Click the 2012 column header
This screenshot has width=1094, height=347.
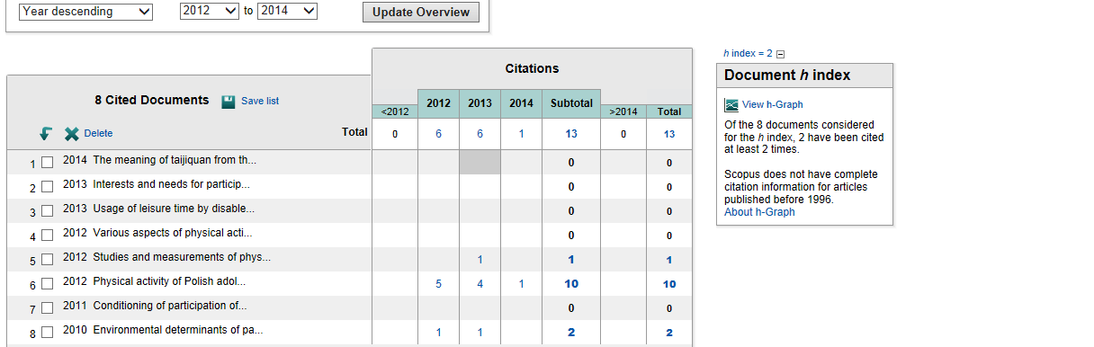click(438, 103)
